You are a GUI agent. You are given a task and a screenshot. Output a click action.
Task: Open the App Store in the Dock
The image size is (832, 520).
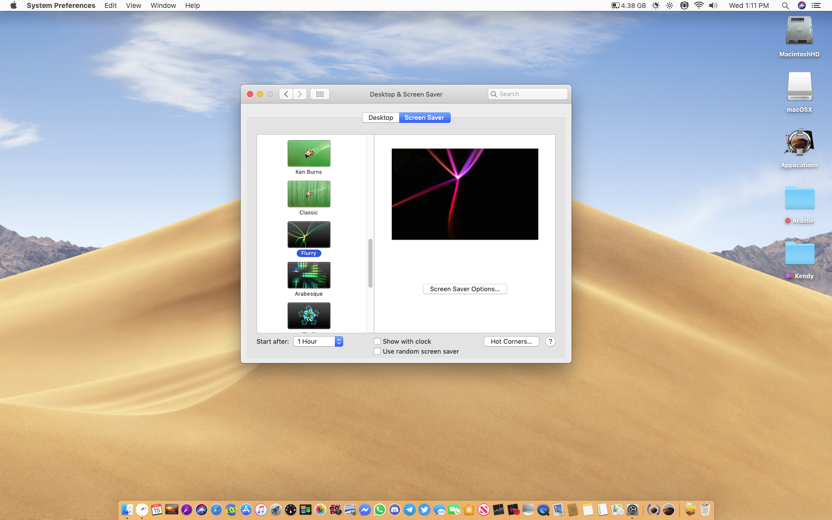click(246, 509)
